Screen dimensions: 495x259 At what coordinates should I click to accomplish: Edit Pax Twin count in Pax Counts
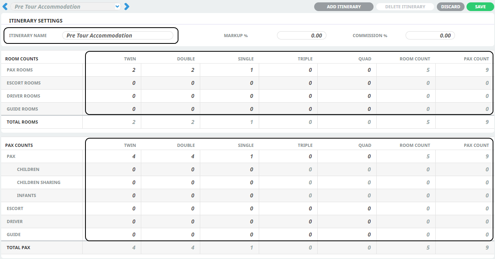point(112,156)
